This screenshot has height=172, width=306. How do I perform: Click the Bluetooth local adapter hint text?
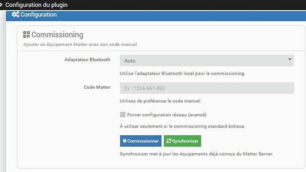tap(182, 74)
